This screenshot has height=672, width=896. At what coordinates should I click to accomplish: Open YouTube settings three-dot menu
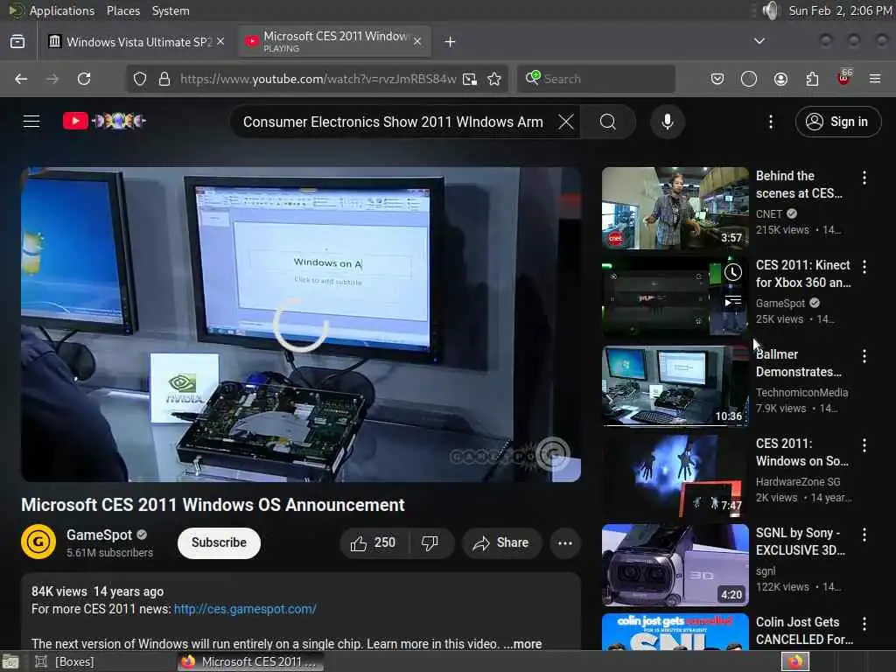(771, 122)
